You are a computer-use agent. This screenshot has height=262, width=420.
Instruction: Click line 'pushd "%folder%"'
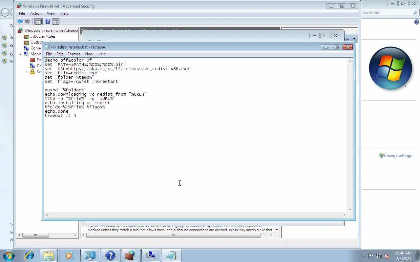65,90
